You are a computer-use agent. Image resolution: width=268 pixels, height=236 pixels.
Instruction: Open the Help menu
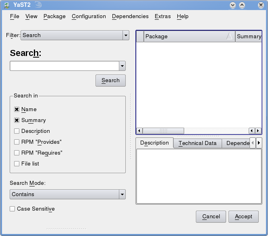(183, 17)
